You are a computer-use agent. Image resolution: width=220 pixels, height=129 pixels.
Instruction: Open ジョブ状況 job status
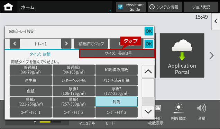(x=201, y=7)
